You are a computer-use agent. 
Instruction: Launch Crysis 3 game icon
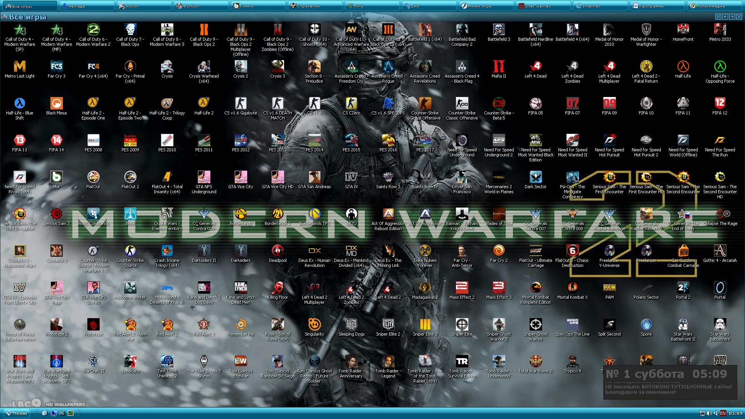tap(277, 67)
